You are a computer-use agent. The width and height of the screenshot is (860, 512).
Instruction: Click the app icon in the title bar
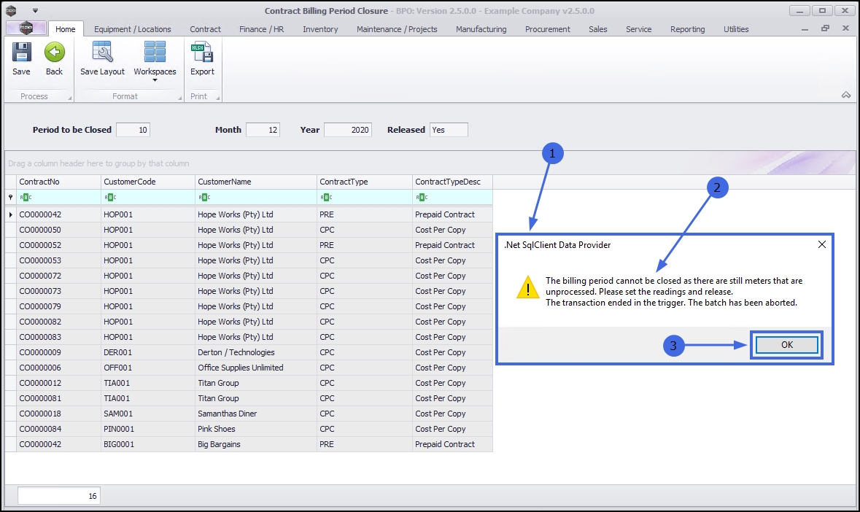[x=11, y=10]
